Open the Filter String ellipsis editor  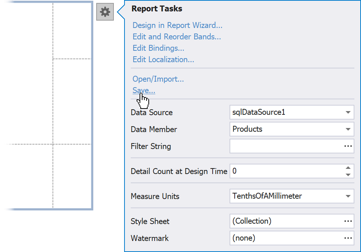[348, 146]
